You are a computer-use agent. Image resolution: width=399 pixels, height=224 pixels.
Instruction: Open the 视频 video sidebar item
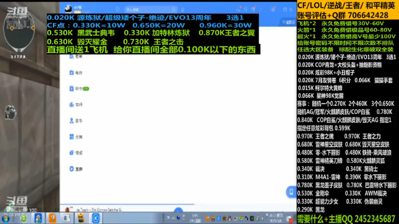click(x=76, y=153)
